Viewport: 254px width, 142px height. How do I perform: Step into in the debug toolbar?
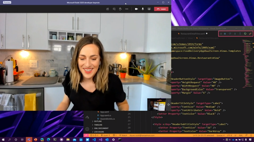pyautogui.click(x=235, y=34)
